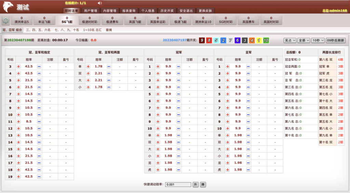Click the 09秒后刷新 refresh button

click(x=335, y=40)
